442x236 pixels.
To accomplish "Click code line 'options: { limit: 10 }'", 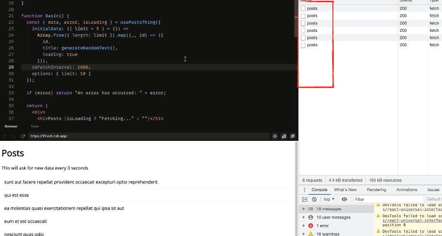I will click(61, 73).
